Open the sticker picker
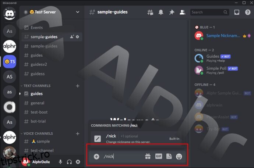This screenshot has width=254, height=168. coord(169,156)
